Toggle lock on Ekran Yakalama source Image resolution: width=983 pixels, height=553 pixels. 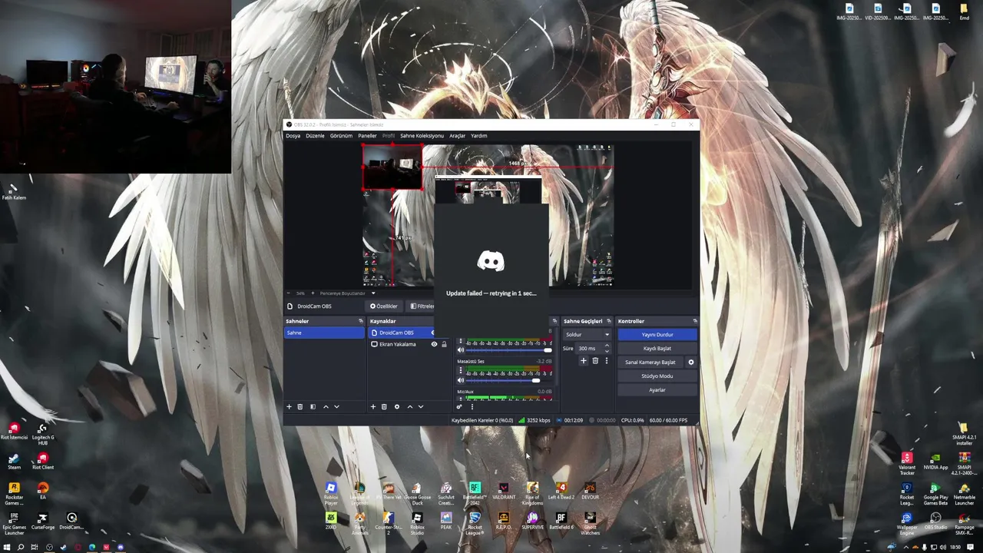(444, 344)
